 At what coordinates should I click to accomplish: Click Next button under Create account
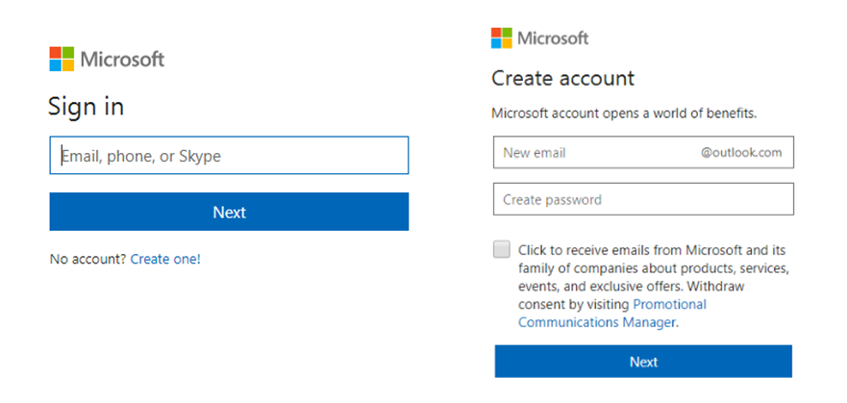pos(643,362)
